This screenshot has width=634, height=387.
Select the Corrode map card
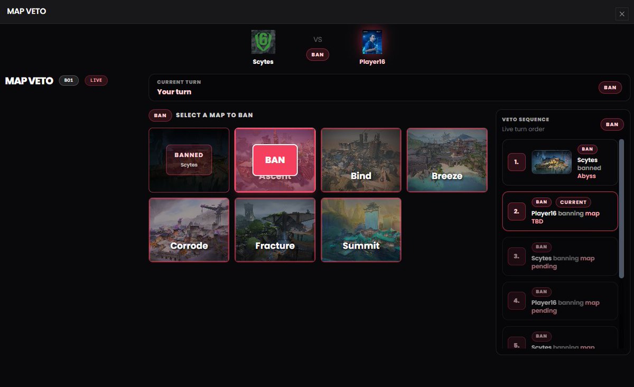[189, 230]
